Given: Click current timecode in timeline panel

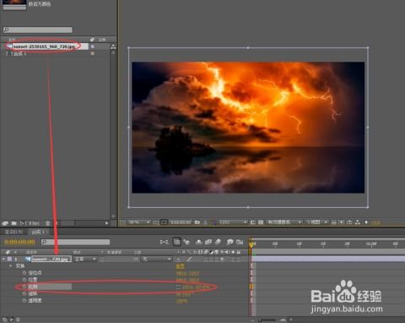Looking at the screenshot, I should point(19,242).
